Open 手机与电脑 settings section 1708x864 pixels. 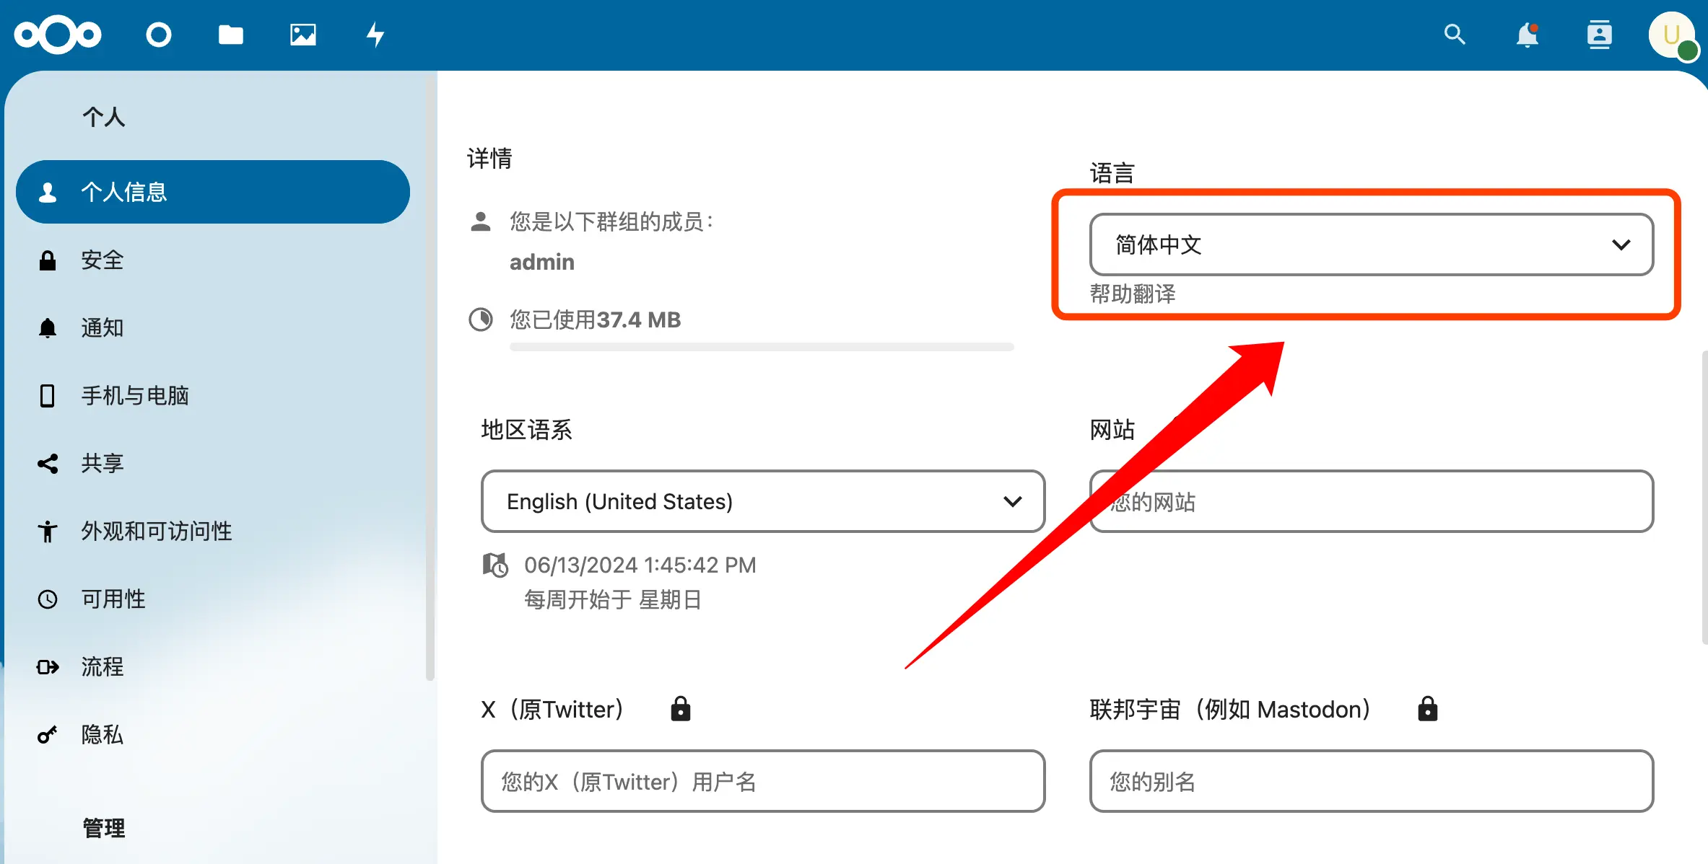pos(134,395)
